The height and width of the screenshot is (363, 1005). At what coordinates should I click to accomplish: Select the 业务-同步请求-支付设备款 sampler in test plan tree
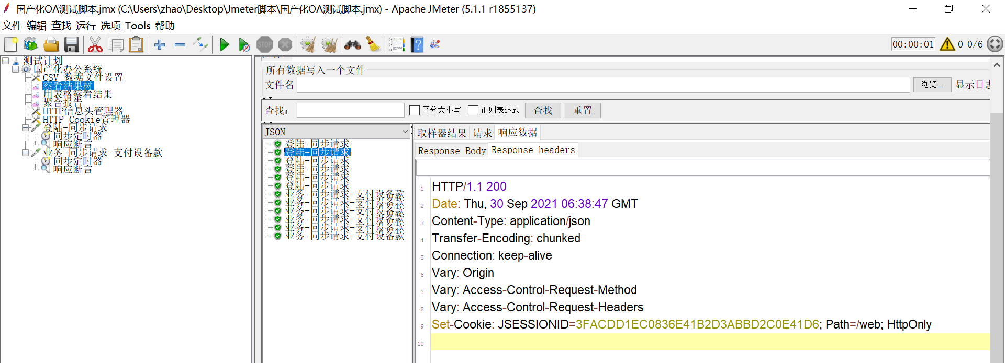pyautogui.click(x=103, y=153)
